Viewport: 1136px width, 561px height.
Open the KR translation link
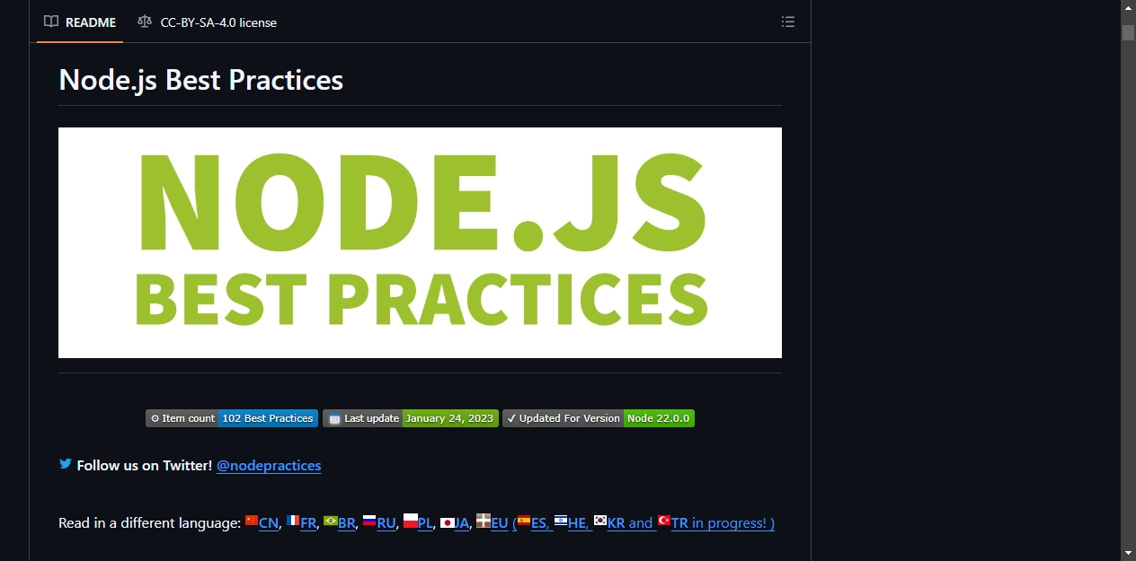(617, 523)
